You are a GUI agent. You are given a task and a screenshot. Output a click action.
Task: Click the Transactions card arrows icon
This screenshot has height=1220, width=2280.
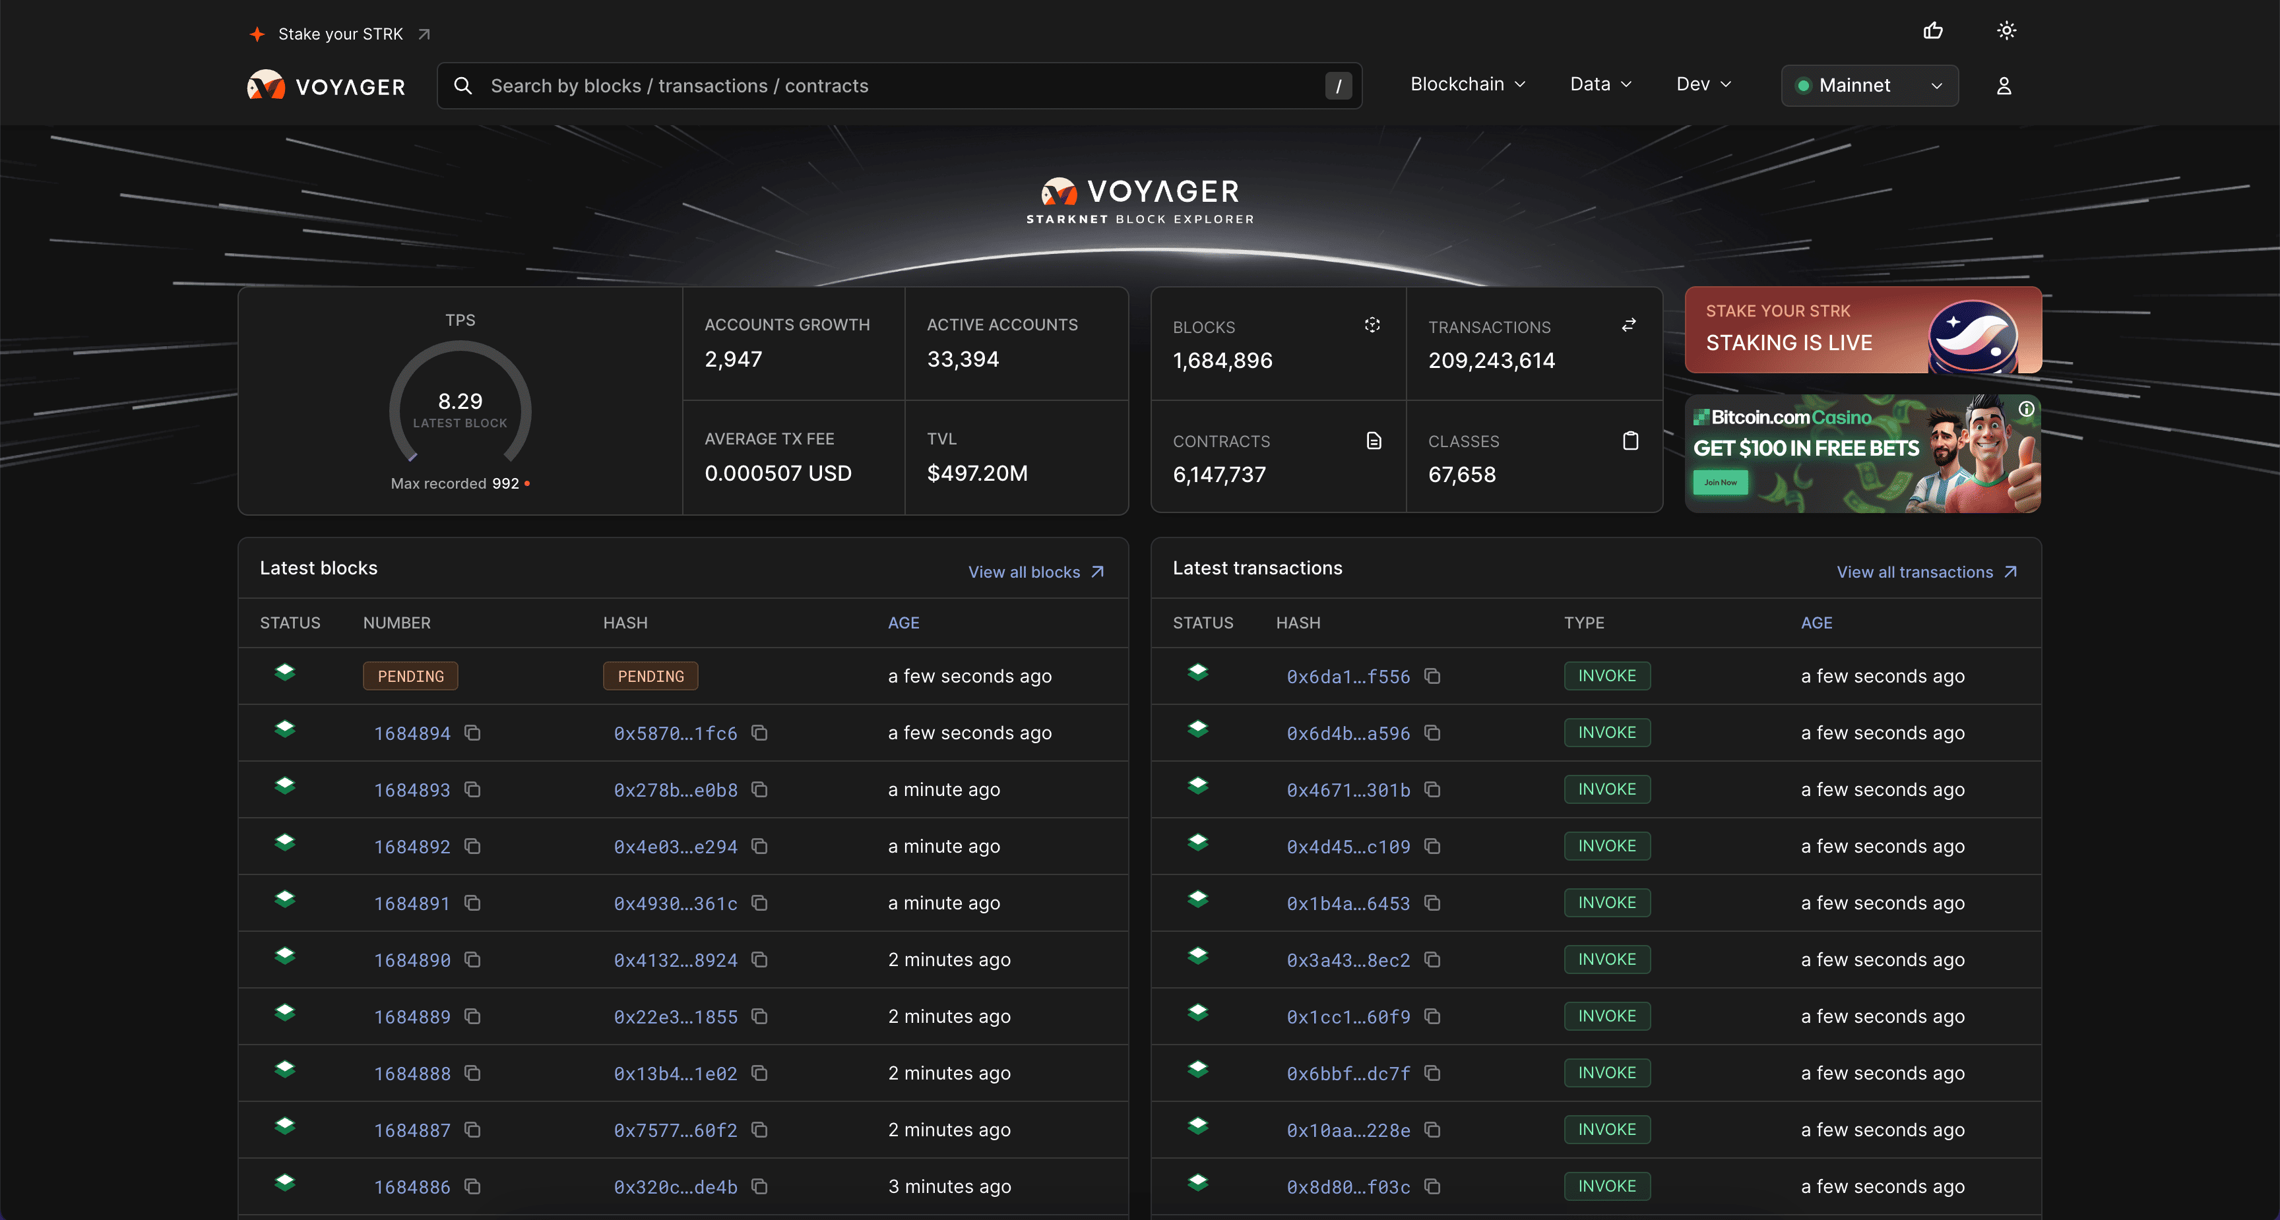(1629, 324)
